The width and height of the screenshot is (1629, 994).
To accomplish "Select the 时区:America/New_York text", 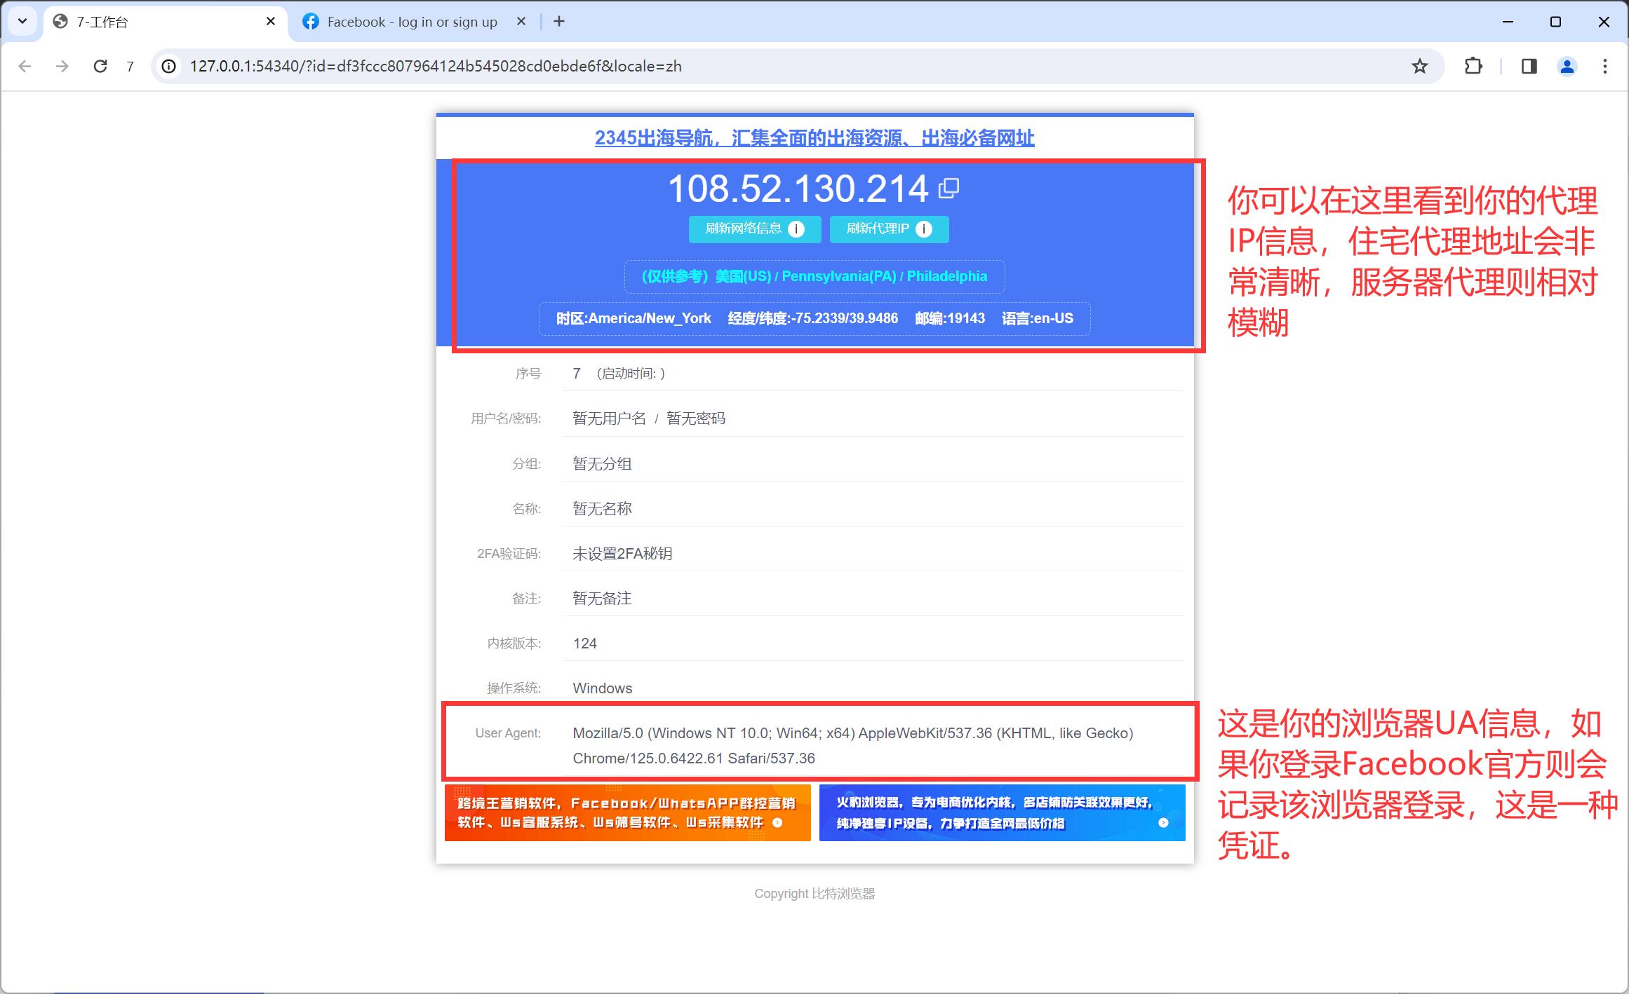I will pos(633,318).
